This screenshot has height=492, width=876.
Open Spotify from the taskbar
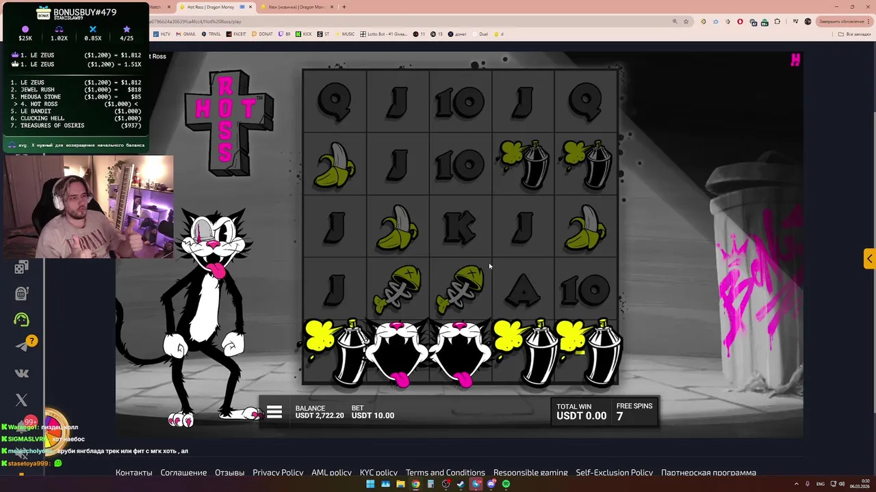[506, 484]
